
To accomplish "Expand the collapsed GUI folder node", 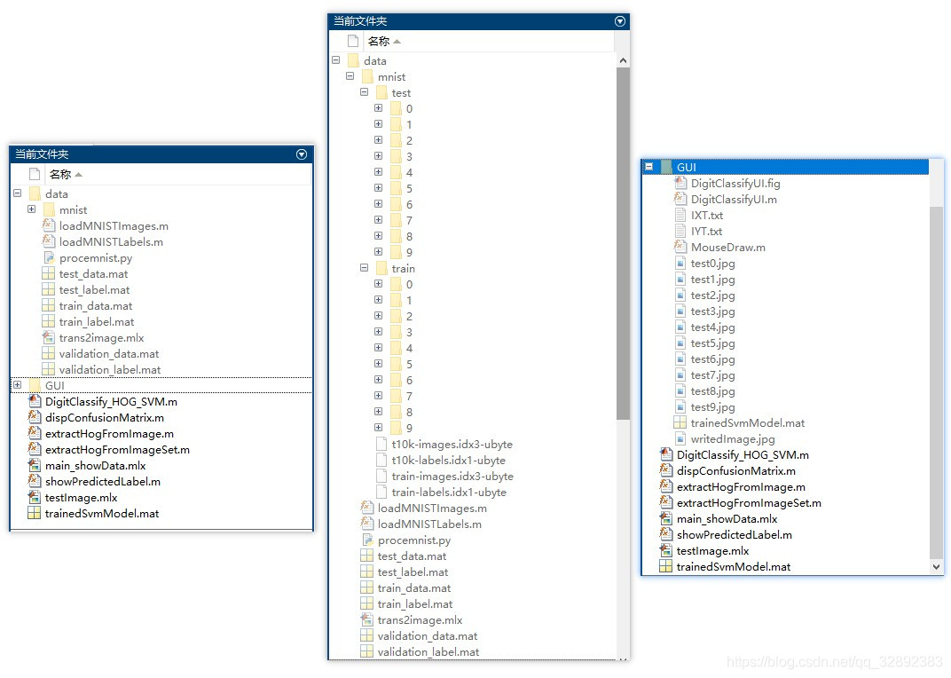I will (x=18, y=385).
